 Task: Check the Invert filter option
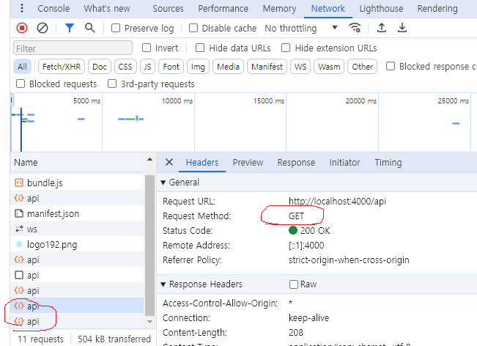(147, 48)
